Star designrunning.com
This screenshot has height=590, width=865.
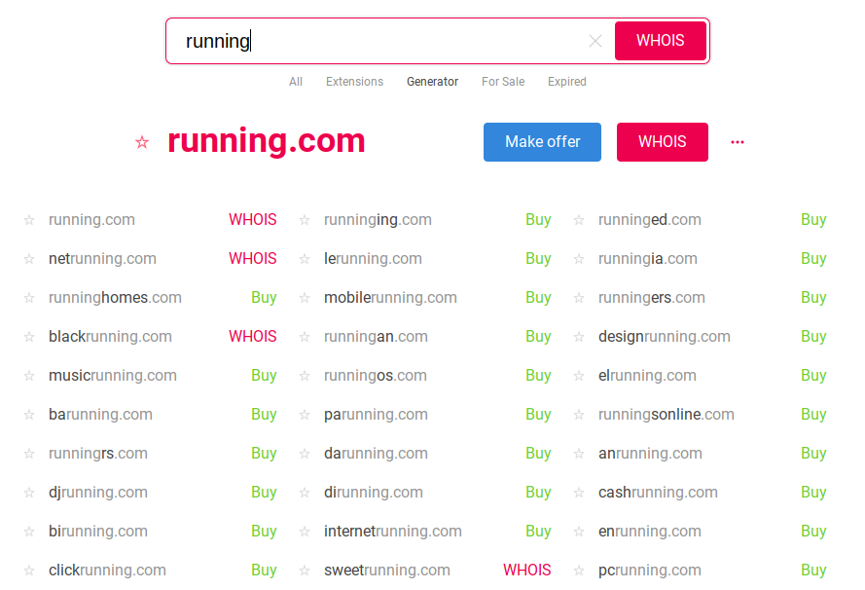click(579, 337)
